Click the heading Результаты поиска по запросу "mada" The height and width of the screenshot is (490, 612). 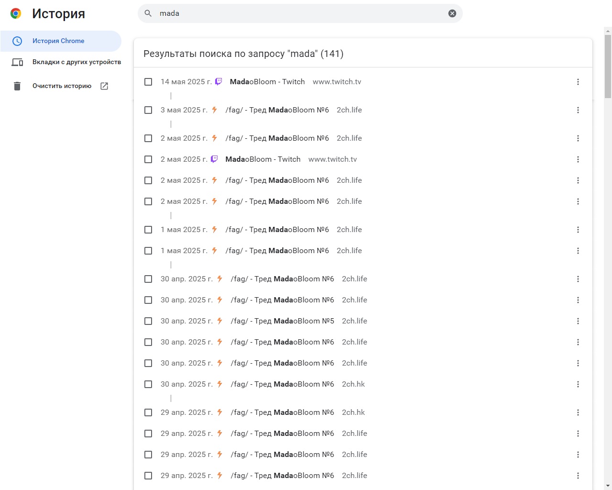[243, 54]
